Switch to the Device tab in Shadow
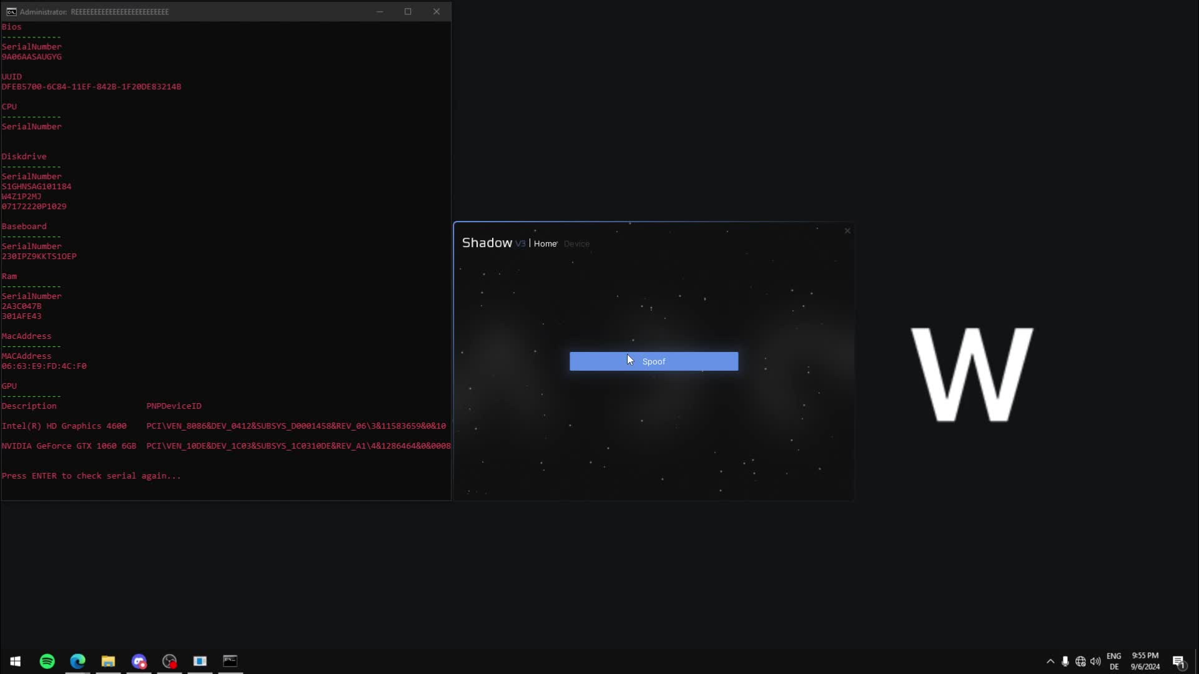The height and width of the screenshot is (674, 1199). tap(576, 244)
